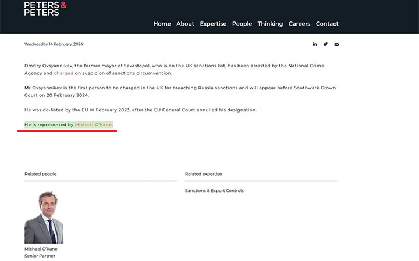The image size is (419, 261).
Task: Click Michael O'Kane name under photo
Action: click(x=41, y=249)
